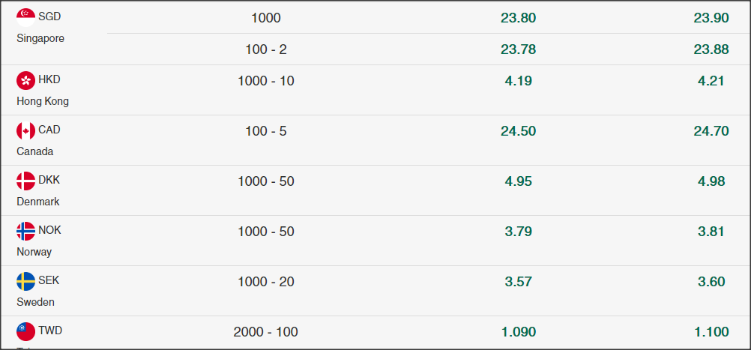This screenshot has width=751, height=350.
Task: Click the Sweden flag icon
Action: tap(26, 282)
